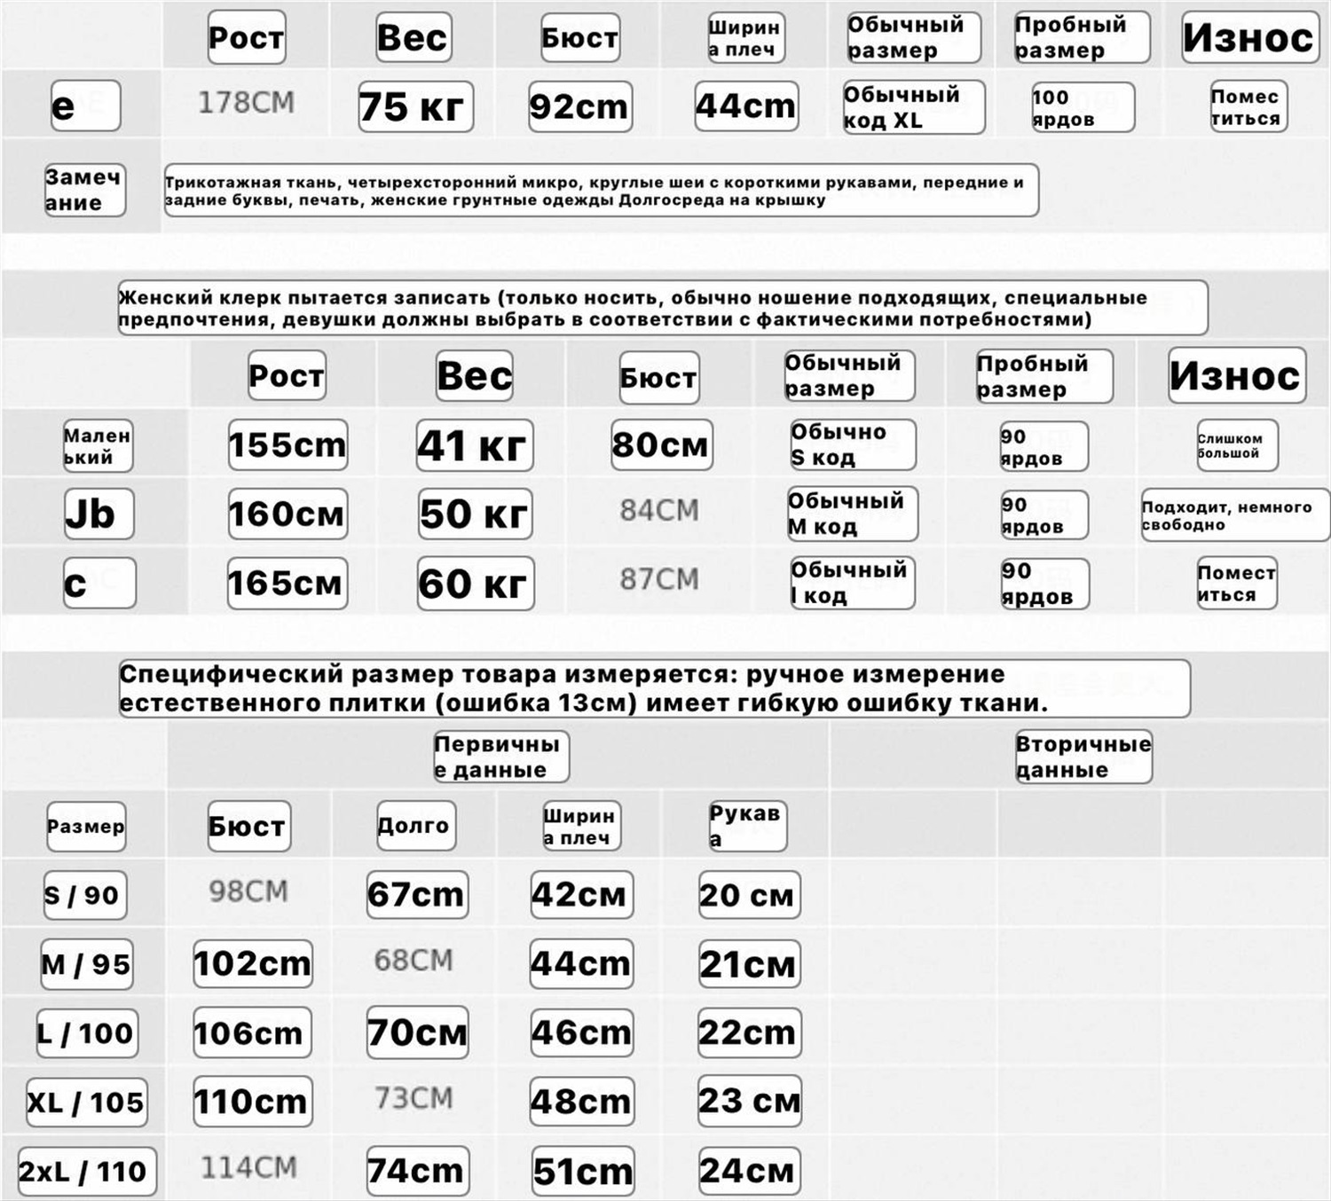
Task: Click the 'Первичные данные' header
Action: (500, 757)
